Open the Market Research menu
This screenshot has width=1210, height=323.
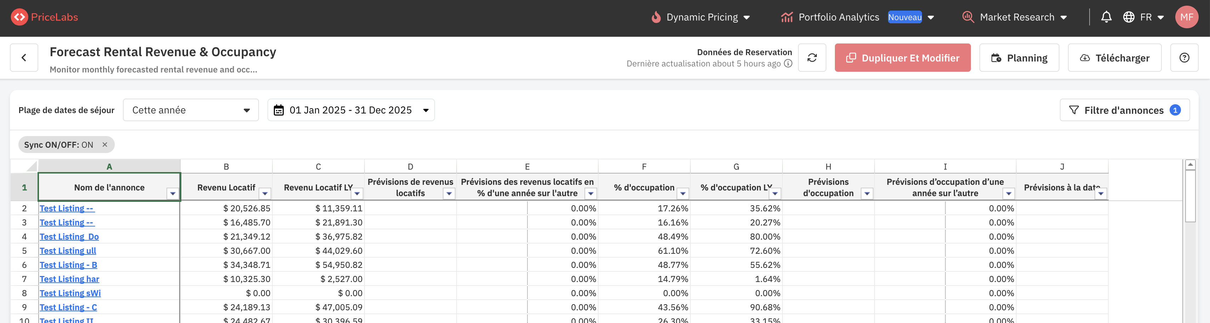[x=1014, y=17]
